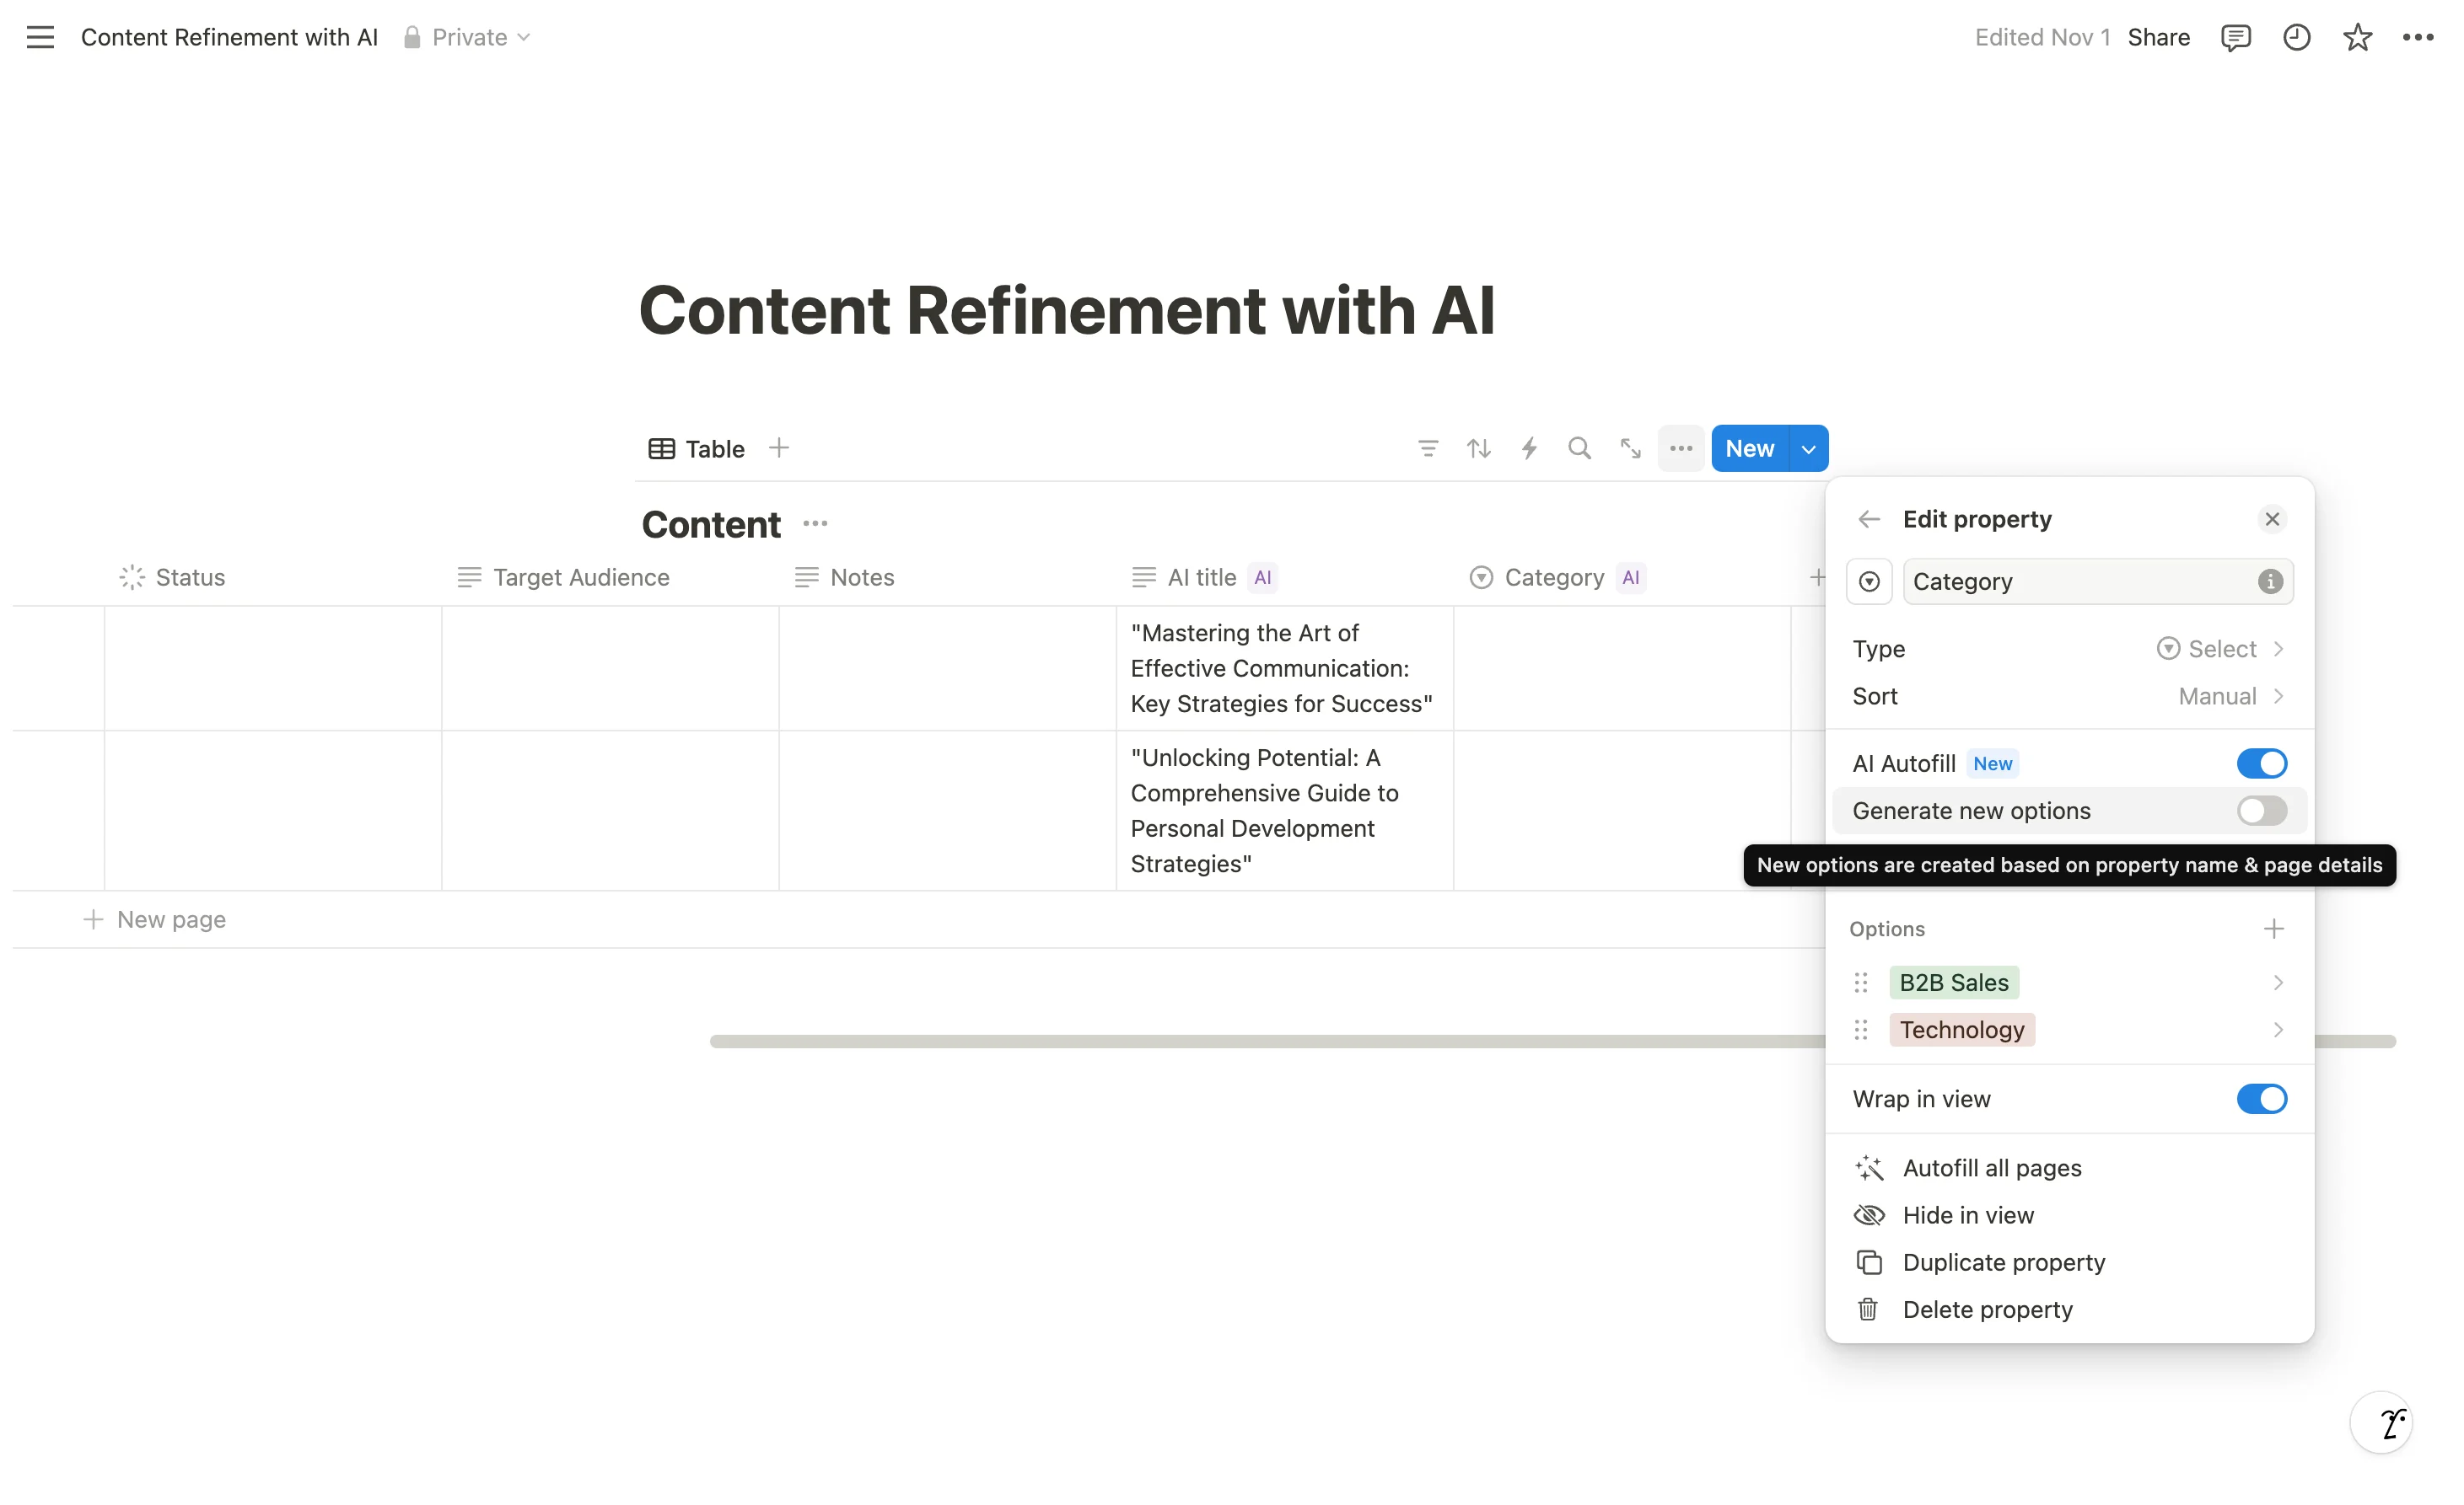Screen dimensions: 2464x1505
Task: Open the Type Select submenu
Action: [x=2220, y=649]
